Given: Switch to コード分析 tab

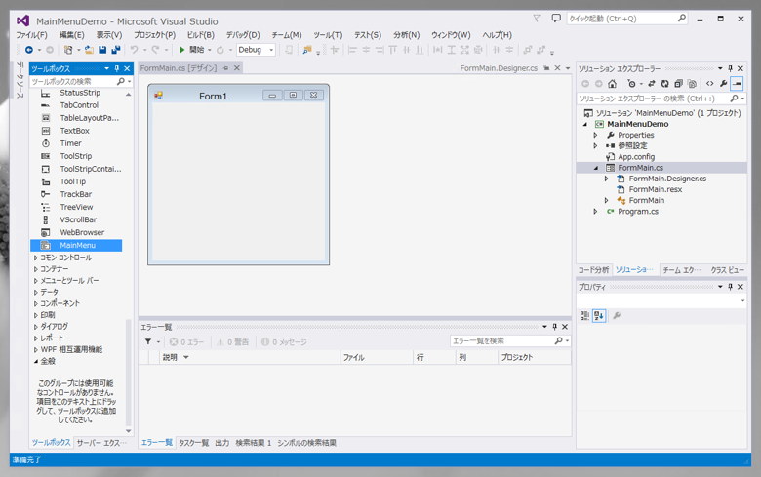Looking at the screenshot, I should click(x=593, y=270).
